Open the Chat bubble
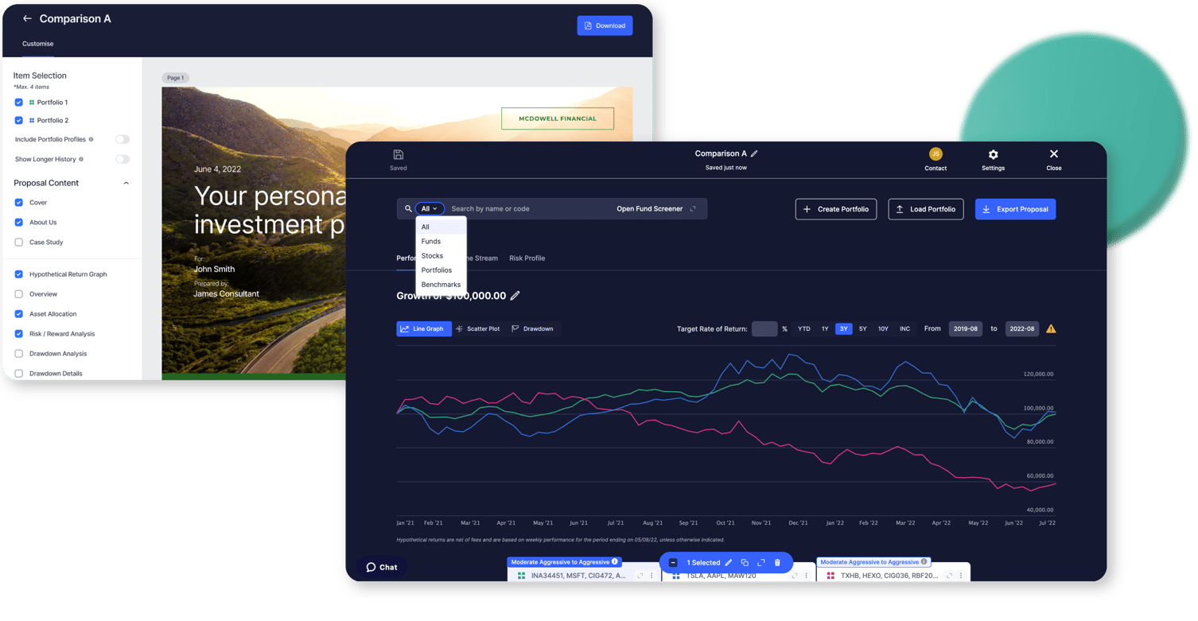The width and height of the screenshot is (1198, 621). [x=383, y=567]
